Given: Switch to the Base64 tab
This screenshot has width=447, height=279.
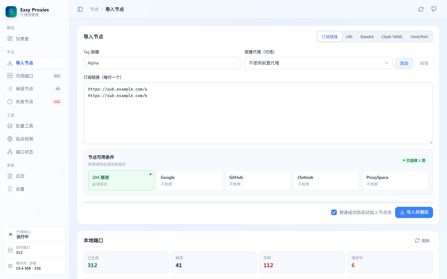Looking at the screenshot, I should tap(367, 37).
